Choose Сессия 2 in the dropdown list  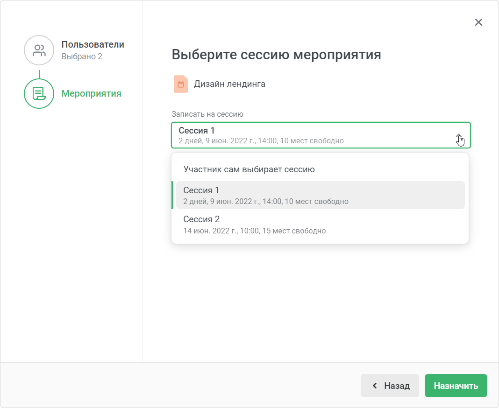320,225
